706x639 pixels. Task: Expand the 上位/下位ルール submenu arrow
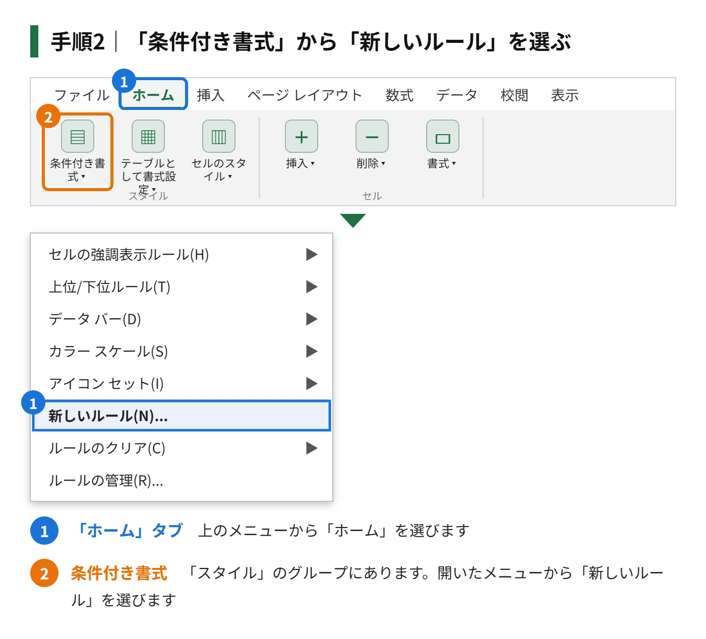pyautogui.click(x=312, y=287)
